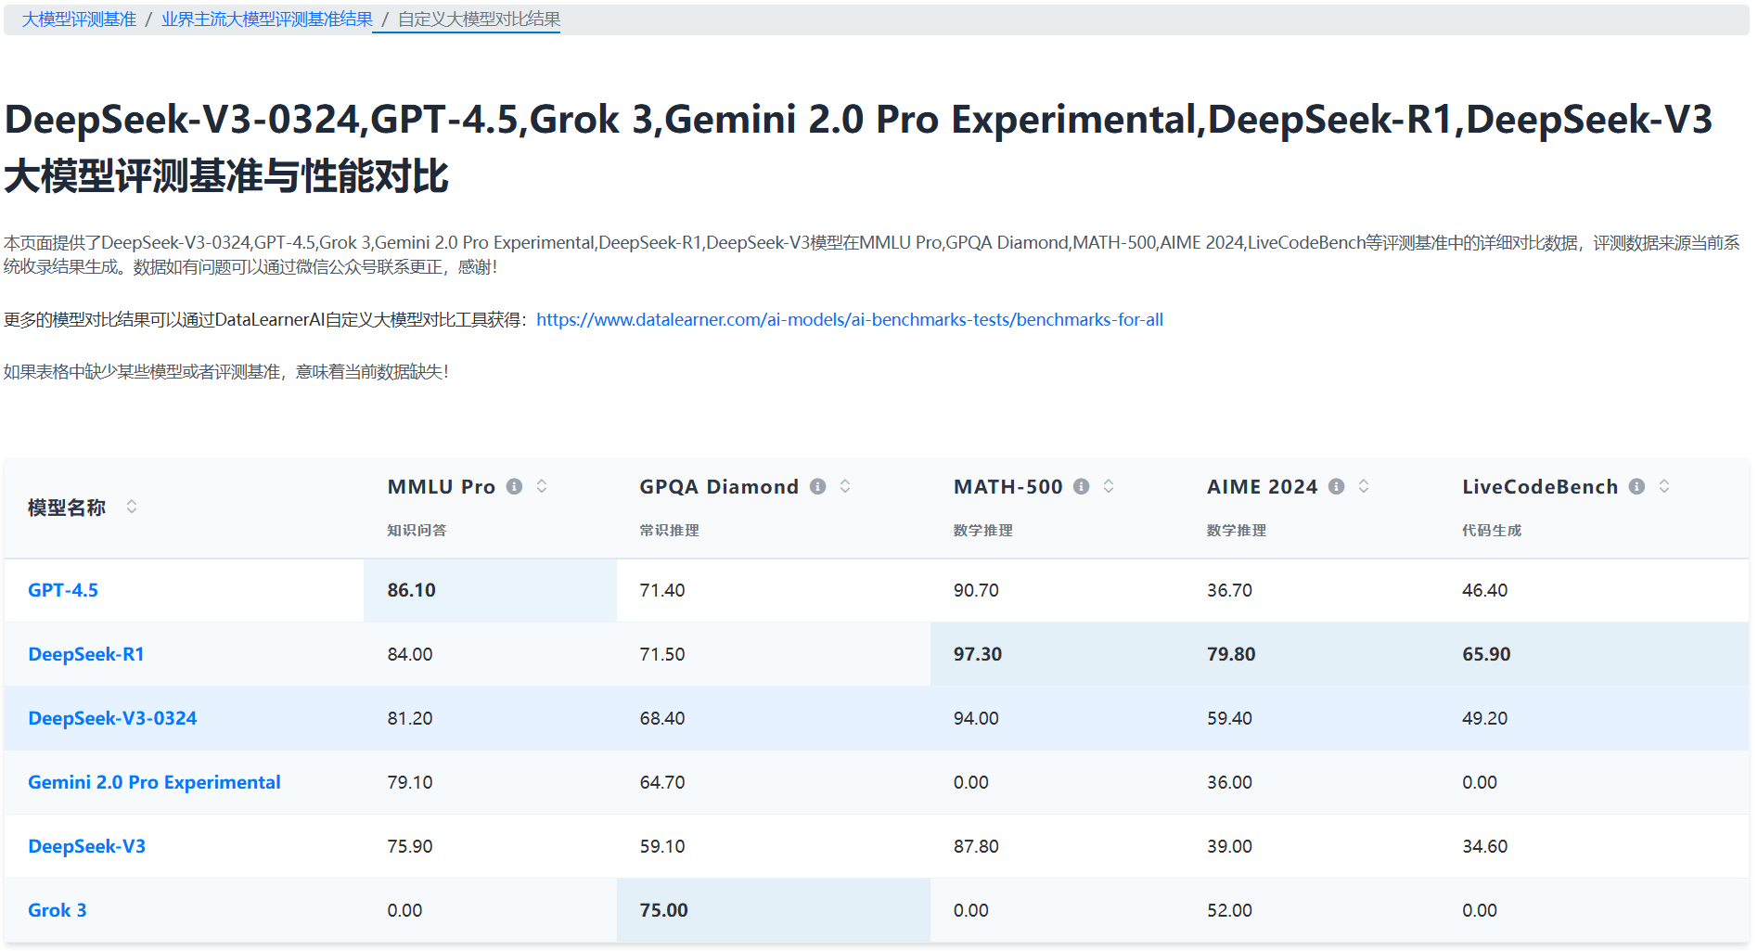1758x951 pixels.
Task: Click 知识问答 subtitle under MMLU Pro
Action: click(417, 531)
